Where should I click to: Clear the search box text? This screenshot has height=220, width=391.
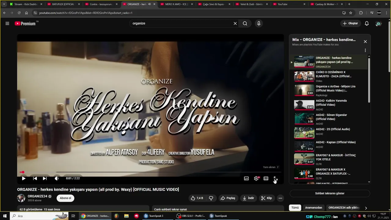point(235,24)
